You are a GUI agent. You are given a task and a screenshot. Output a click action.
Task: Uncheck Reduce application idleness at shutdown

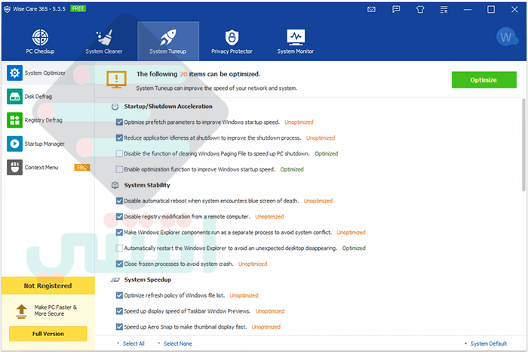tap(119, 138)
